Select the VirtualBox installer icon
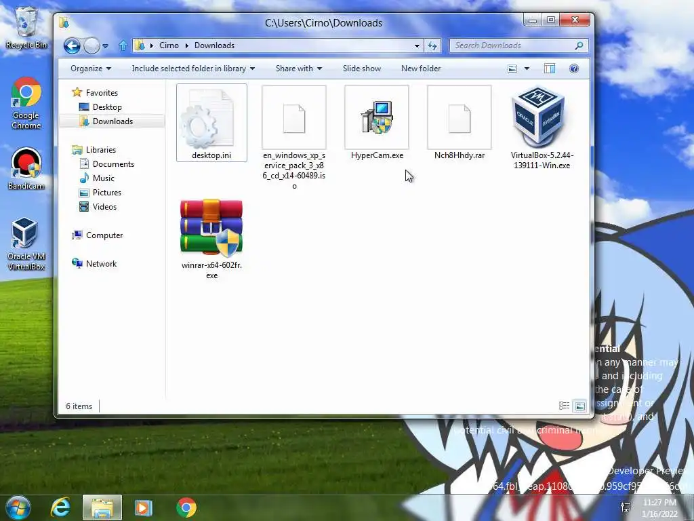 pyautogui.click(x=538, y=117)
